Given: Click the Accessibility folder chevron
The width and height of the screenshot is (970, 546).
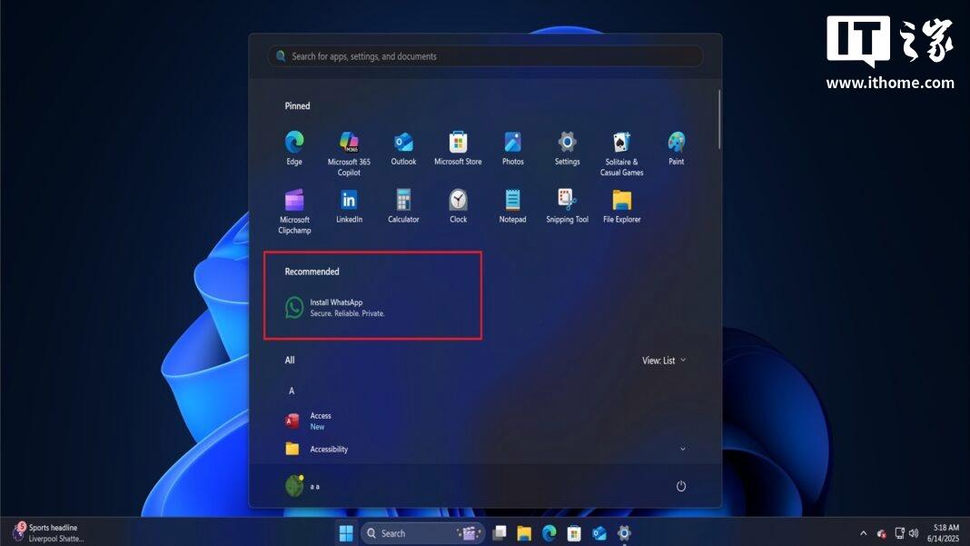Looking at the screenshot, I should coord(682,449).
